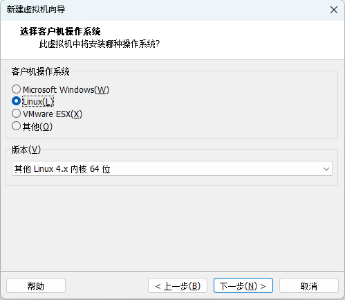Expand the version dropdown chevron arrow
The height and width of the screenshot is (300, 345).
click(326, 169)
